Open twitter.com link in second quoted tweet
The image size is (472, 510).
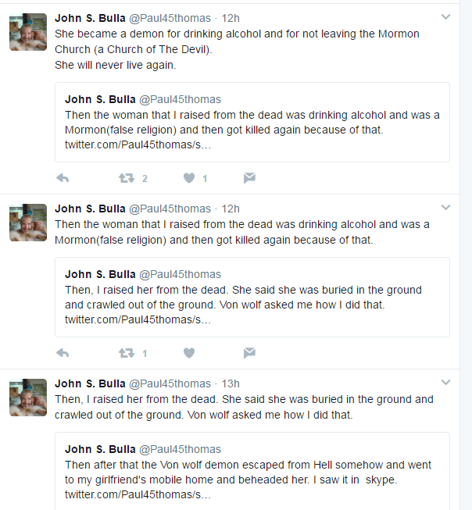(138, 319)
